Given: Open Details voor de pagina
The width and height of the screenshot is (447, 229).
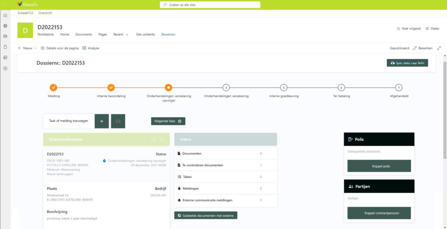Looking at the screenshot, I should tap(59, 48).
